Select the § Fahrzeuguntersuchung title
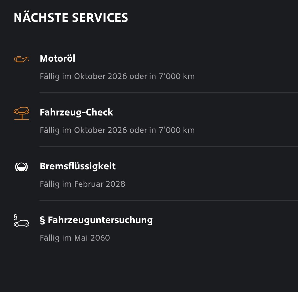Screen dimensions: 298x292 [96, 220]
